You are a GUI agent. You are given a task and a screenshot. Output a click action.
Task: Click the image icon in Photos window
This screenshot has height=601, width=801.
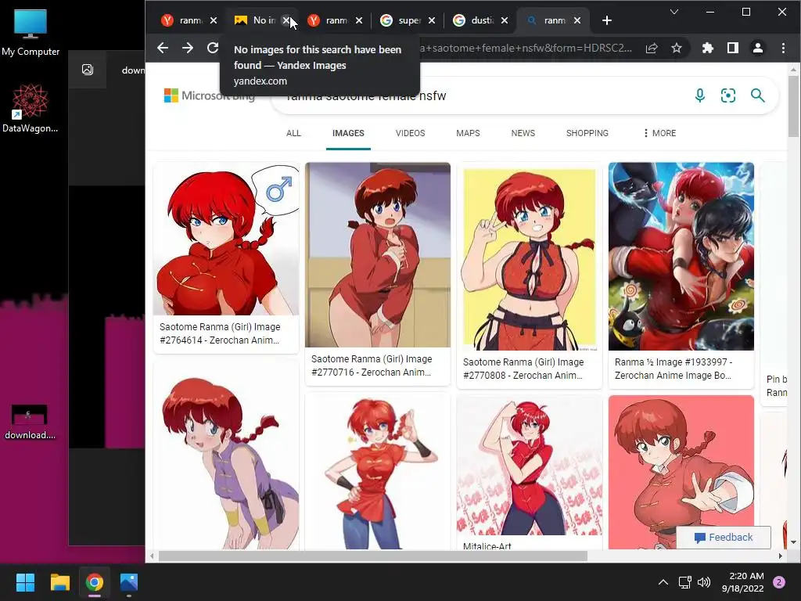88,70
